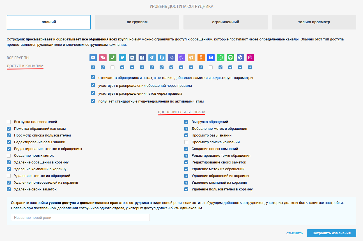Click the Skype channel icon

pyautogui.click(x=162, y=58)
